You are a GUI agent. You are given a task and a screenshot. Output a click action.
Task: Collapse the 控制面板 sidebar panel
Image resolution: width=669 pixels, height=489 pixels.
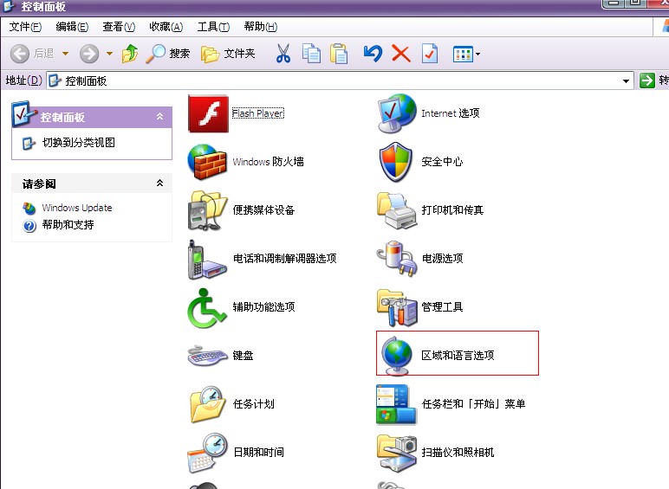click(x=159, y=116)
